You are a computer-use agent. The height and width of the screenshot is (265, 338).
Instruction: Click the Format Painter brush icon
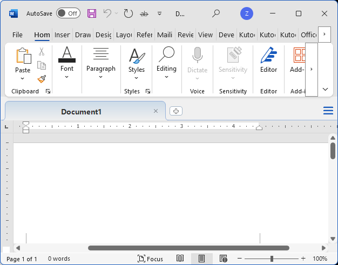point(42,79)
